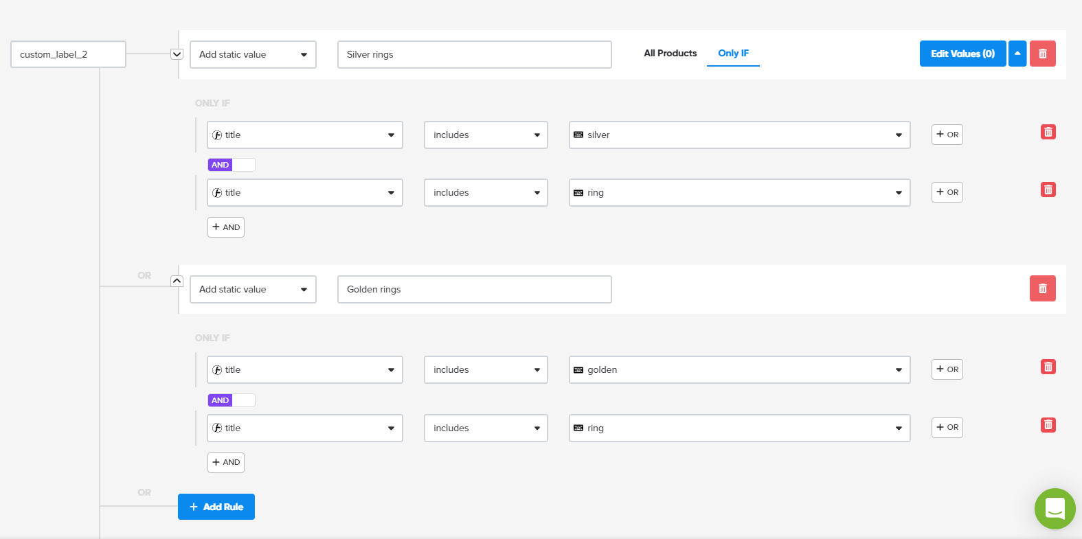Click the Add Rule button
The width and height of the screenshot is (1082, 539).
click(x=216, y=507)
